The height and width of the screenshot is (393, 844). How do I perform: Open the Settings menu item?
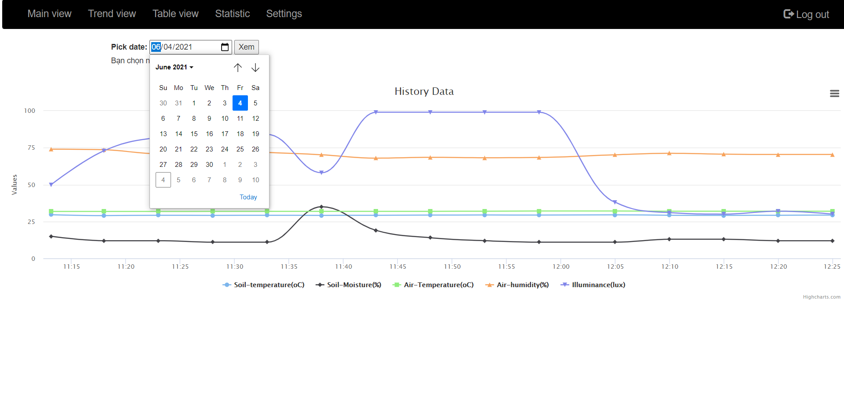point(284,14)
